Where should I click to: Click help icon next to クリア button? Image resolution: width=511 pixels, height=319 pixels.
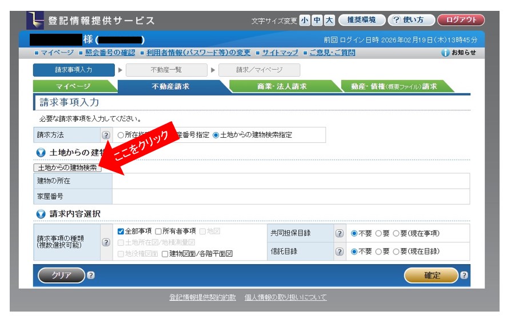click(x=90, y=276)
